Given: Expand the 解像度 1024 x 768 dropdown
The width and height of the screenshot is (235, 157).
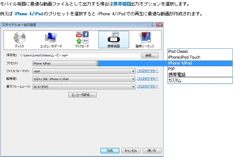Looking at the screenshot, I should point(84,79).
